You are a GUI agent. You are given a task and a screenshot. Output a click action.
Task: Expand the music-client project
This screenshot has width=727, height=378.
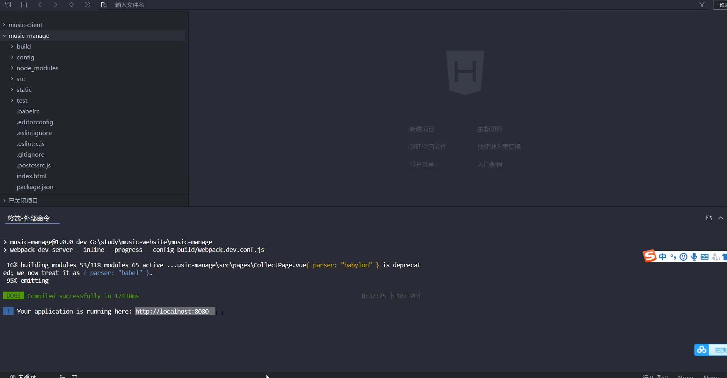coord(4,25)
